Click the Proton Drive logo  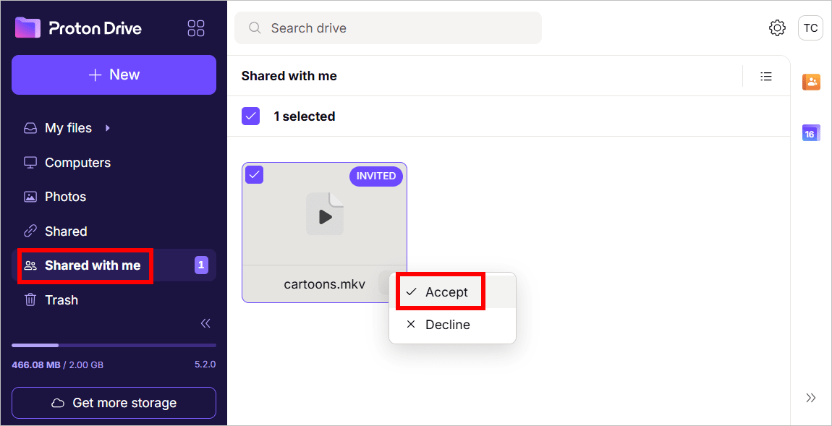[x=79, y=28]
